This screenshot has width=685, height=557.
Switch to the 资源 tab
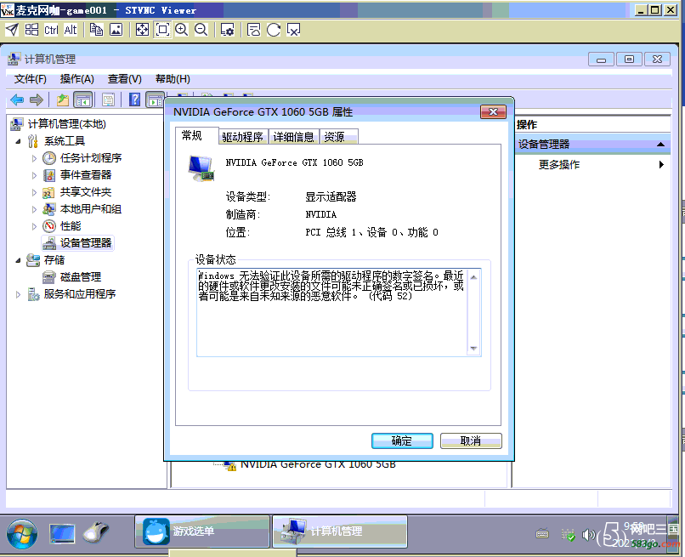pos(338,137)
